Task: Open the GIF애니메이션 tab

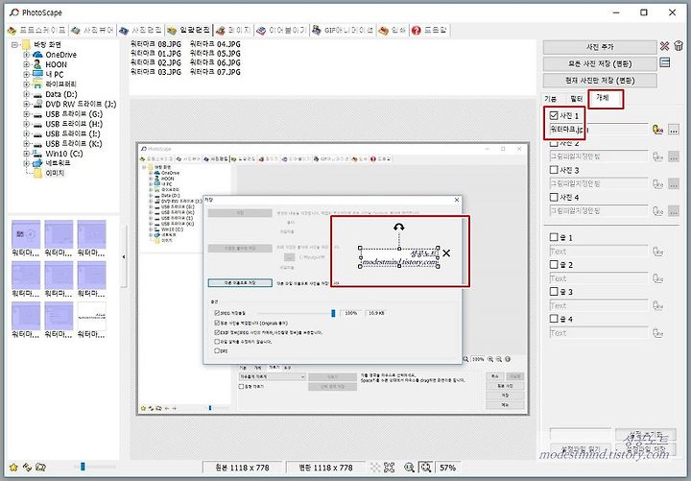Action: click(x=344, y=30)
